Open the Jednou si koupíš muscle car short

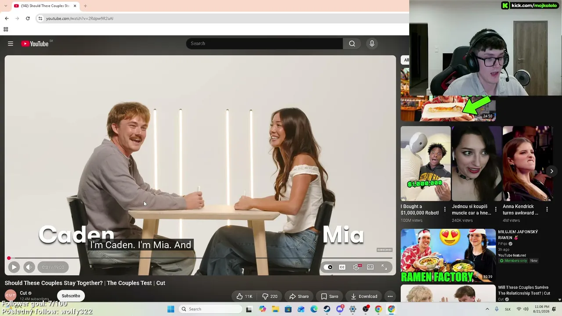click(x=476, y=163)
